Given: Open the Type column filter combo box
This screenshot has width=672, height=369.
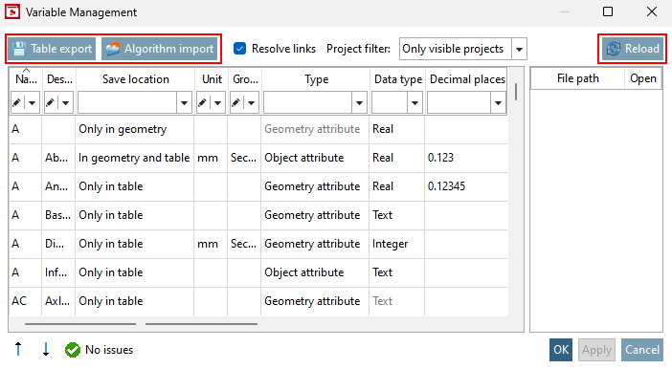Looking at the screenshot, I should [x=315, y=102].
